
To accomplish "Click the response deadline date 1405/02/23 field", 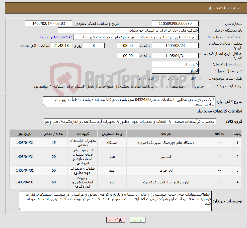I will click(x=175, y=45).
